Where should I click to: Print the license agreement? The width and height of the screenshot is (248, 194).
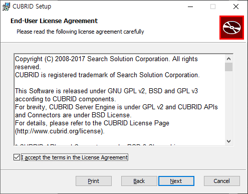(x=94, y=181)
